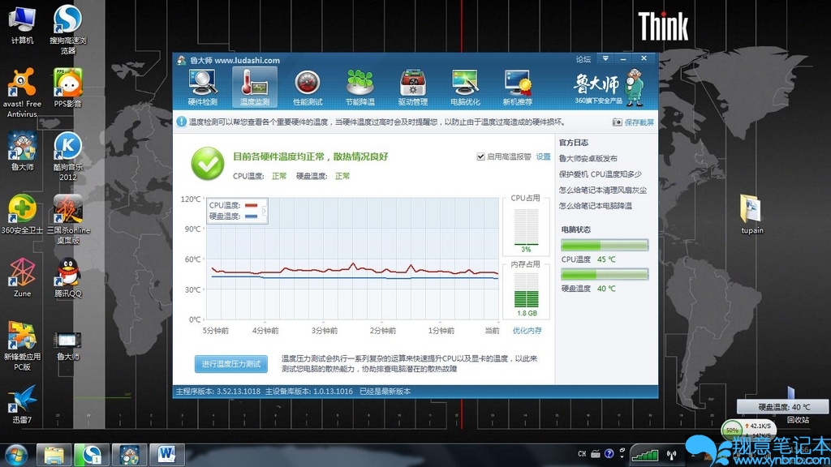The width and height of the screenshot is (831, 467).
Task: Go to the 节能降温 energy saving section
Action: (x=360, y=88)
